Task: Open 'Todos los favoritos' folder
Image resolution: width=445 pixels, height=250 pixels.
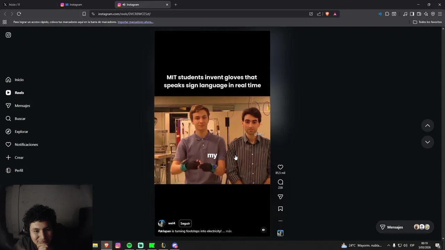Action: [427, 22]
